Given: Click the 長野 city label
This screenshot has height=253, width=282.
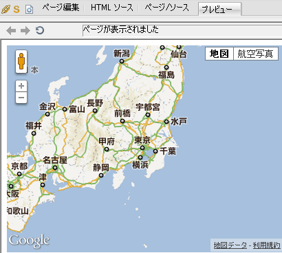Looking at the screenshot, I should tap(95, 103).
